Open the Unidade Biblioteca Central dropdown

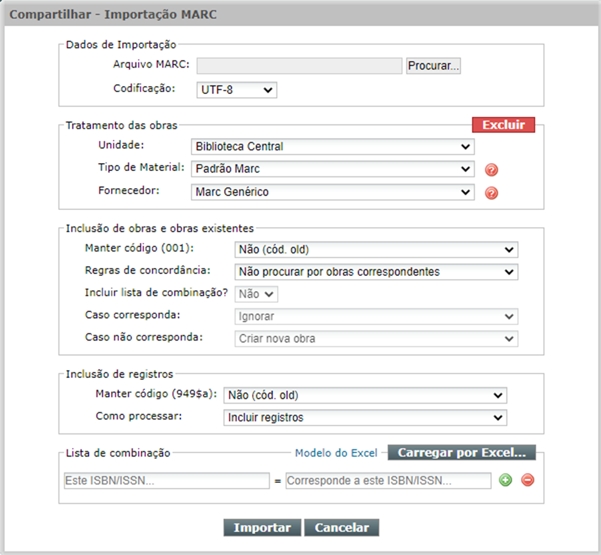click(333, 147)
